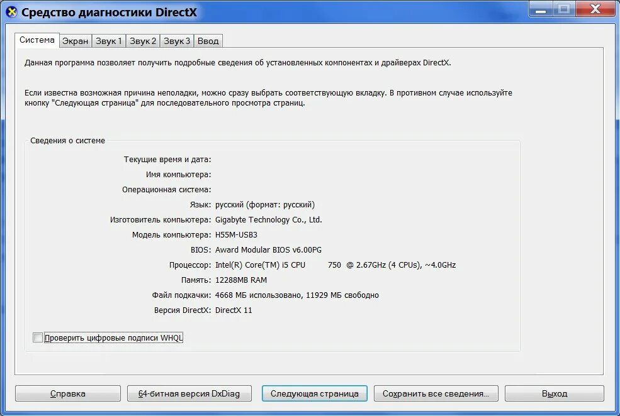
Task: Click Сохранить все сведения button
Action: (436, 393)
